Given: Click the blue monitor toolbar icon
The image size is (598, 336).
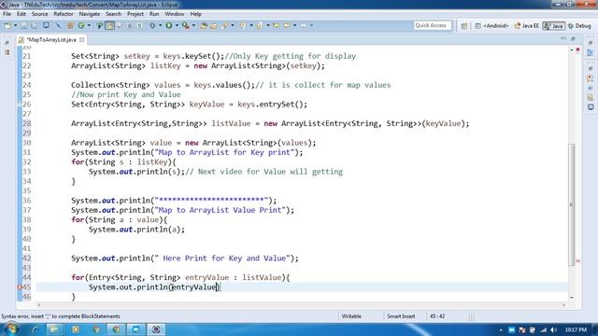Looking at the screenshot, I should coord(46,25).
